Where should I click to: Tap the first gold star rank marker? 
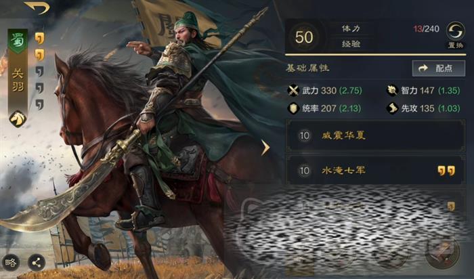coord(39,39)
